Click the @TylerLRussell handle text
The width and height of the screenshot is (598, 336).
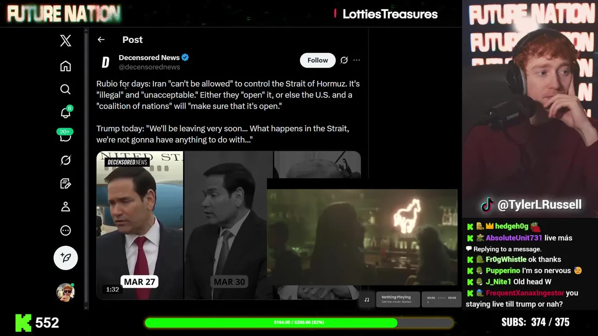[x=539, y=205]
